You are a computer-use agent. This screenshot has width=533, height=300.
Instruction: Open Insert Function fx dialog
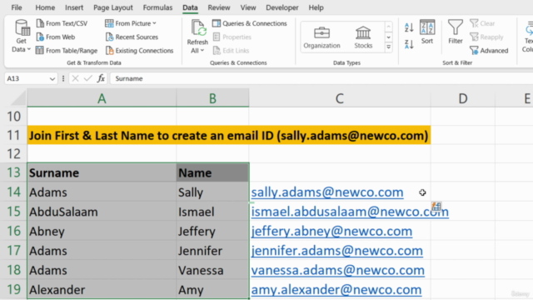click(x=101, y=78)
